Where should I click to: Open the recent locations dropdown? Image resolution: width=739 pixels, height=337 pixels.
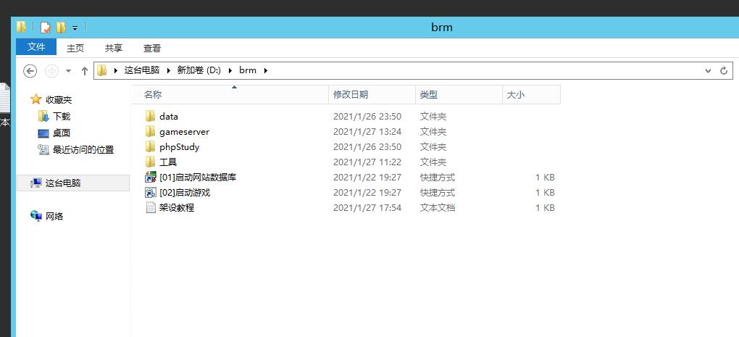[x=68, y=70]
